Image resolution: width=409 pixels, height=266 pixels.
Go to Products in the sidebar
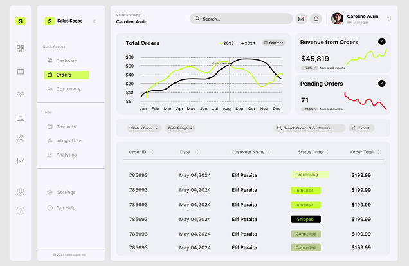(x=66, y=127)
